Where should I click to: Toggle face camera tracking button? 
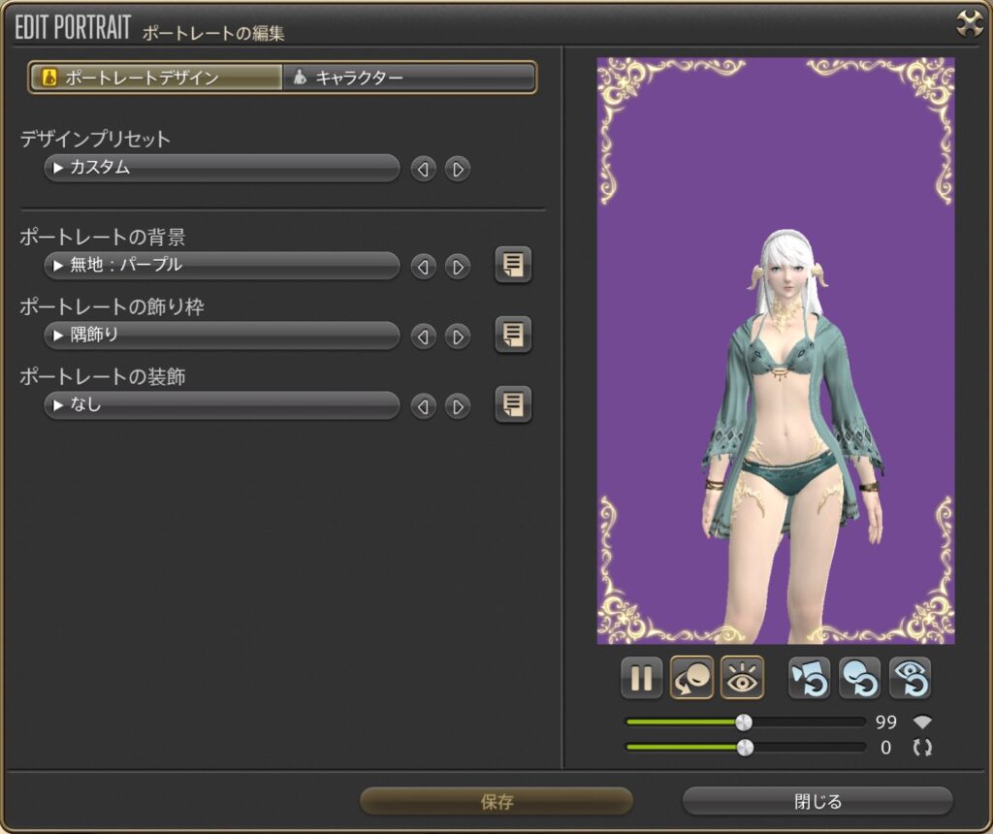pos(691,678)
